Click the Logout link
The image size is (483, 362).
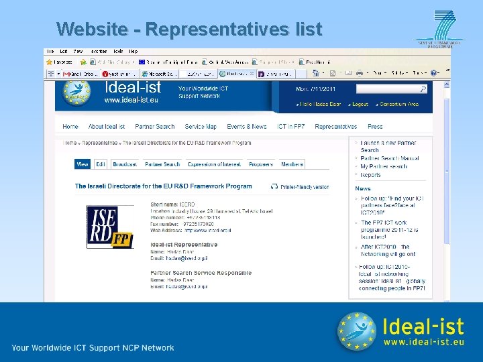pyautogui.click(x=360, y=104)
